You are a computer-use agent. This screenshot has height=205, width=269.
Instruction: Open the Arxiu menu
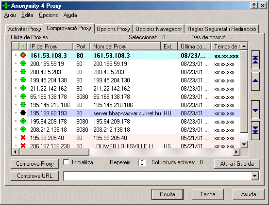pyautogui.click(x=10, y=15)
